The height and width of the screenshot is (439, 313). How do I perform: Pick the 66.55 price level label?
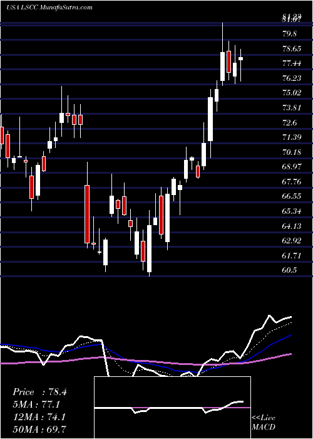292,196
